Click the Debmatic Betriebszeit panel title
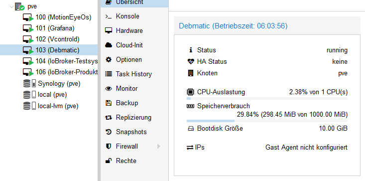 coord(233,26)
